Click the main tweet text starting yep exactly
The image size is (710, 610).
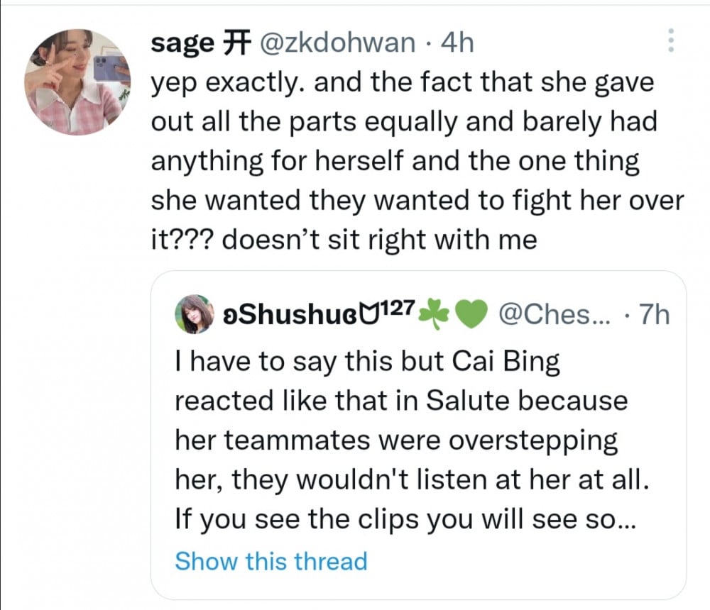(x=417, y=160)
